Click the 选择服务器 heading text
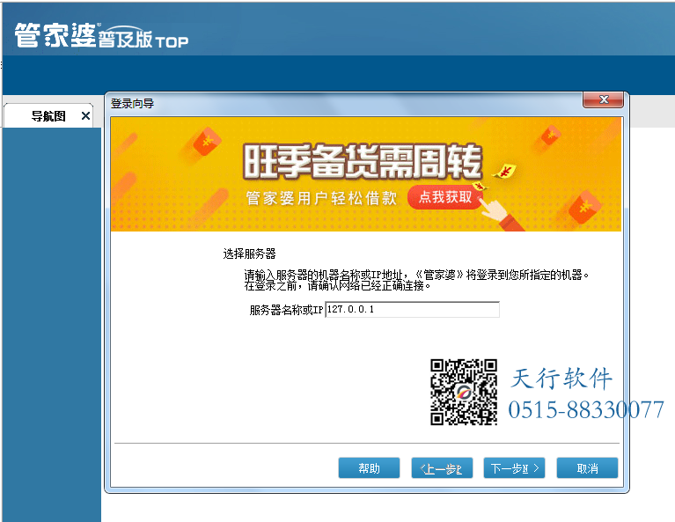675x522 pixels. tap(249, 254)
